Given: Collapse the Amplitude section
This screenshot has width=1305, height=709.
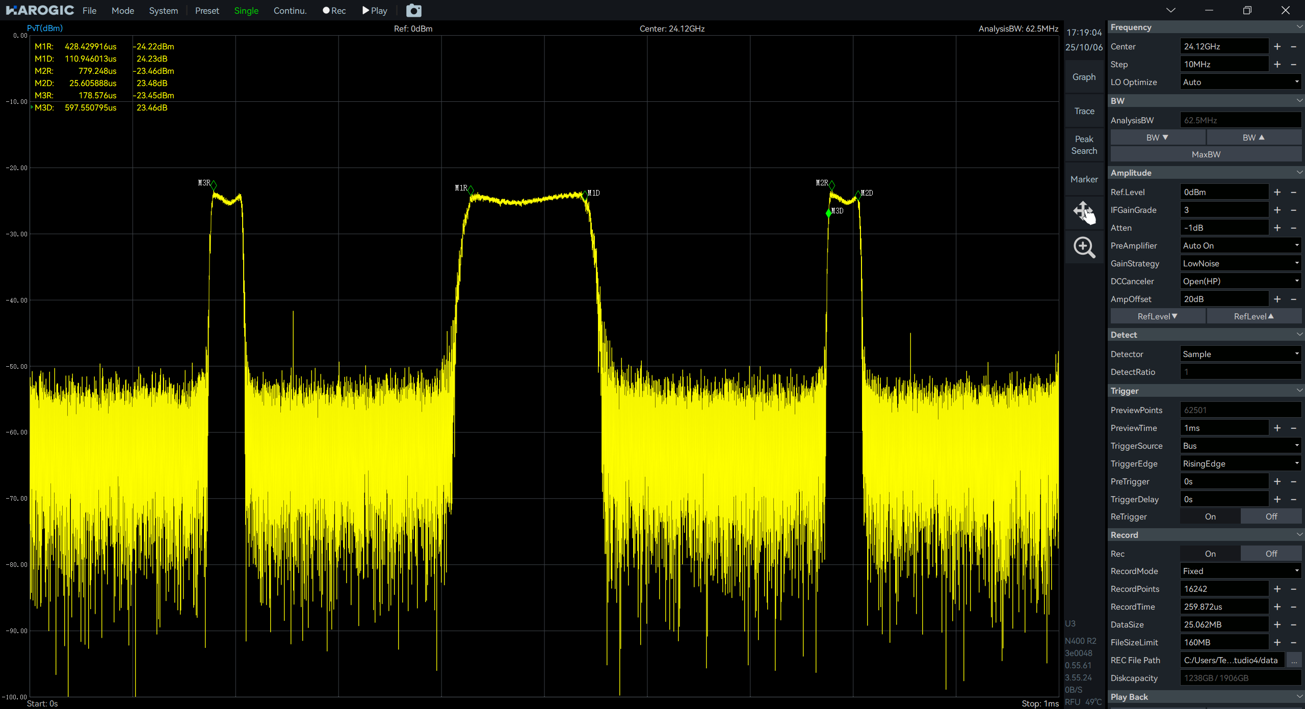Looking at the screenshot, I should click(x=1299, y=173).
